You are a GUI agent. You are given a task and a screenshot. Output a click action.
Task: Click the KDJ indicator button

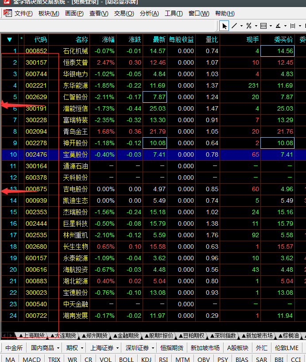(x=146, y=359)
